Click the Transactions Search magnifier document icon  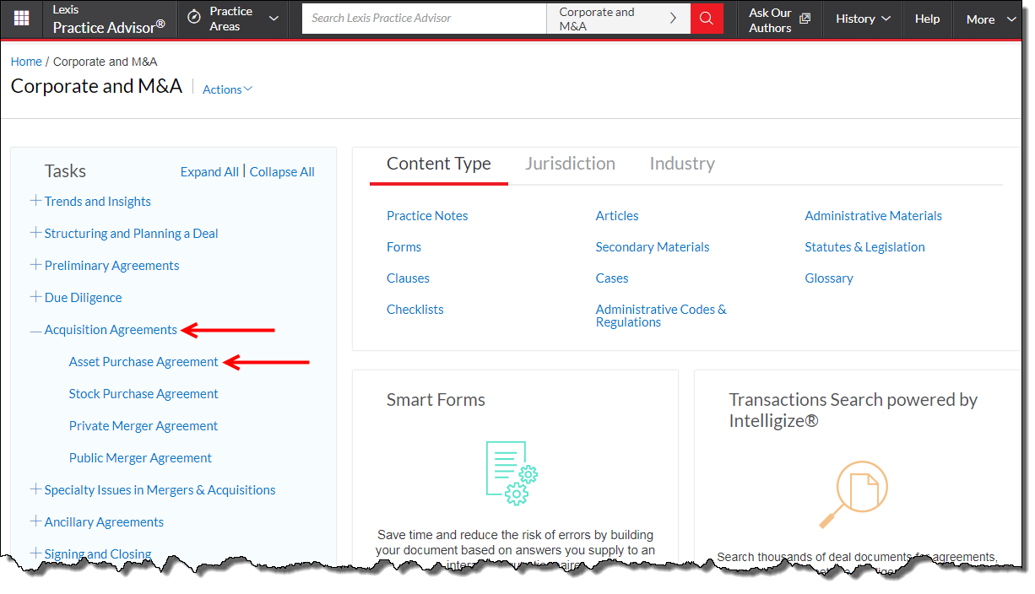pyautogui.click(x=853, y=494)
